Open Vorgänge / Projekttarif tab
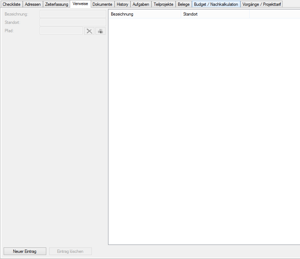Image resolution: width=300 pixels, height=259 pixels. [x=262, y=4]
